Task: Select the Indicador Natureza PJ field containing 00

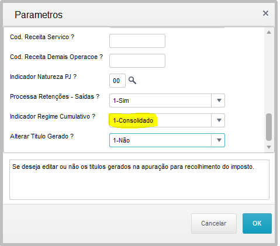Action: pos(117,81)
